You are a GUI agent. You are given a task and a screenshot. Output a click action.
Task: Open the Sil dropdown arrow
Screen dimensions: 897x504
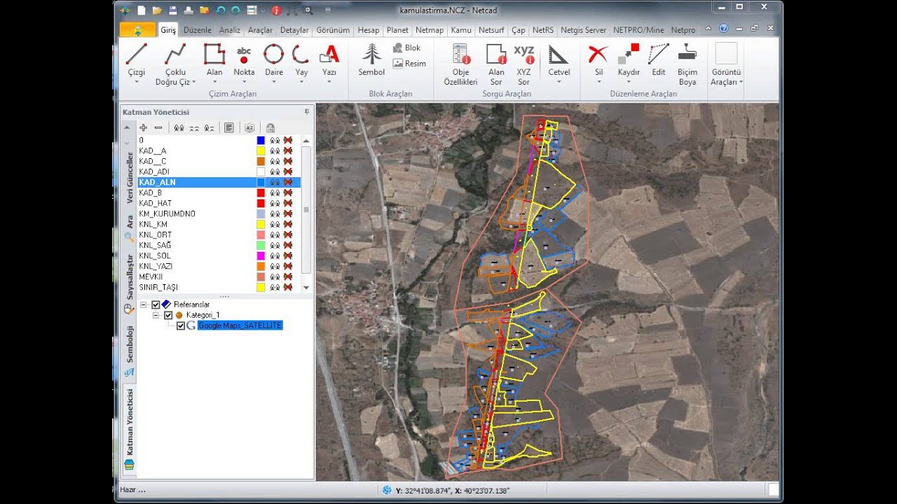point(598,82)
